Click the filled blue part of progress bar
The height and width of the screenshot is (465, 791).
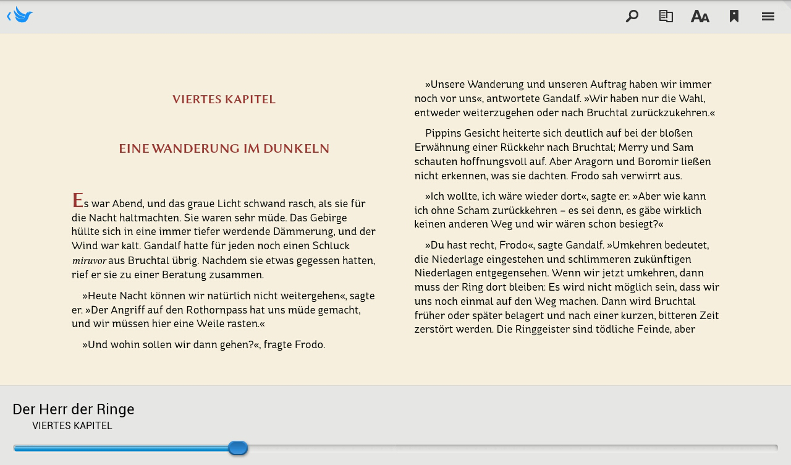(x=121, y=448)
